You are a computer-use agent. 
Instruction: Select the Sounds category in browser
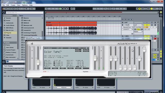tap(9, 18)
